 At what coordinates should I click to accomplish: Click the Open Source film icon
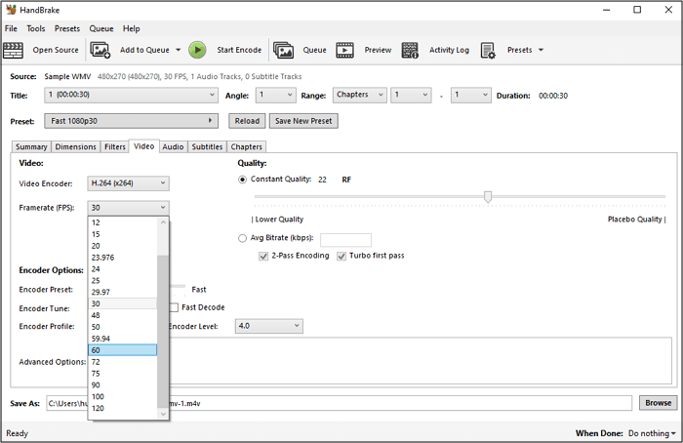click(14, 50)
